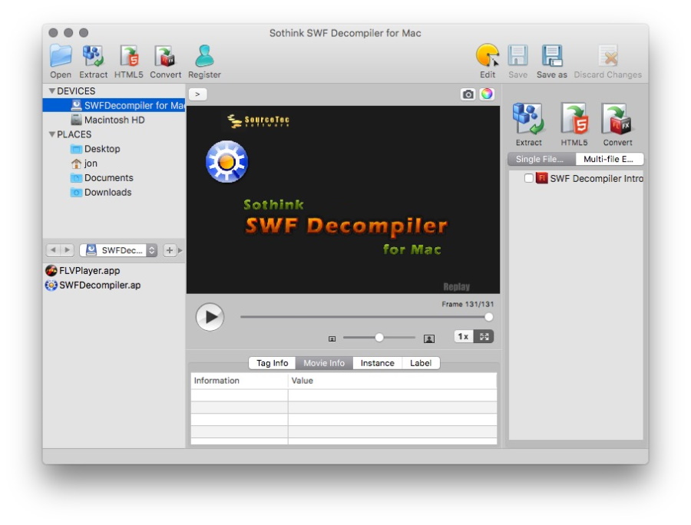This screenshot has height=525, width=691.
Task: Switch to the Movie Info tab
Action: pos(324,363)
